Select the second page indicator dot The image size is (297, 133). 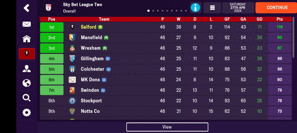tap(153, 11)
